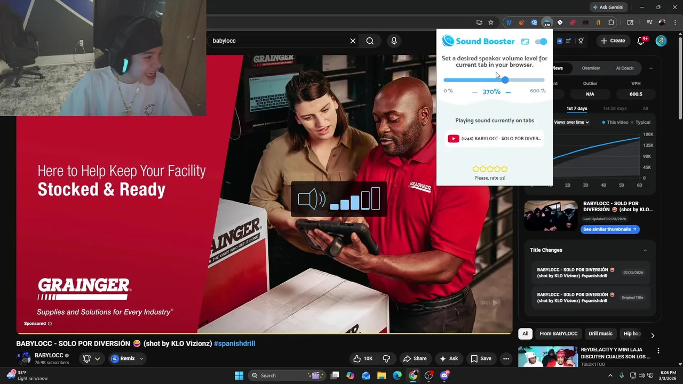Open the Views over time dropdown
The image size is (683, 384).
point(571,122)
